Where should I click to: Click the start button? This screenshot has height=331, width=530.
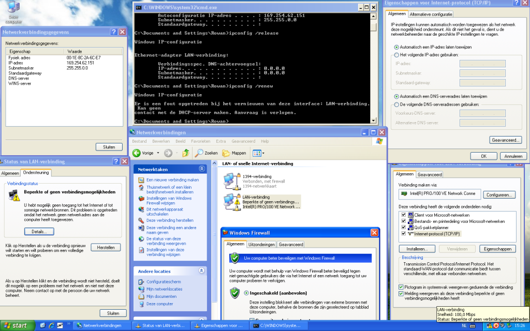pos(17,326)
